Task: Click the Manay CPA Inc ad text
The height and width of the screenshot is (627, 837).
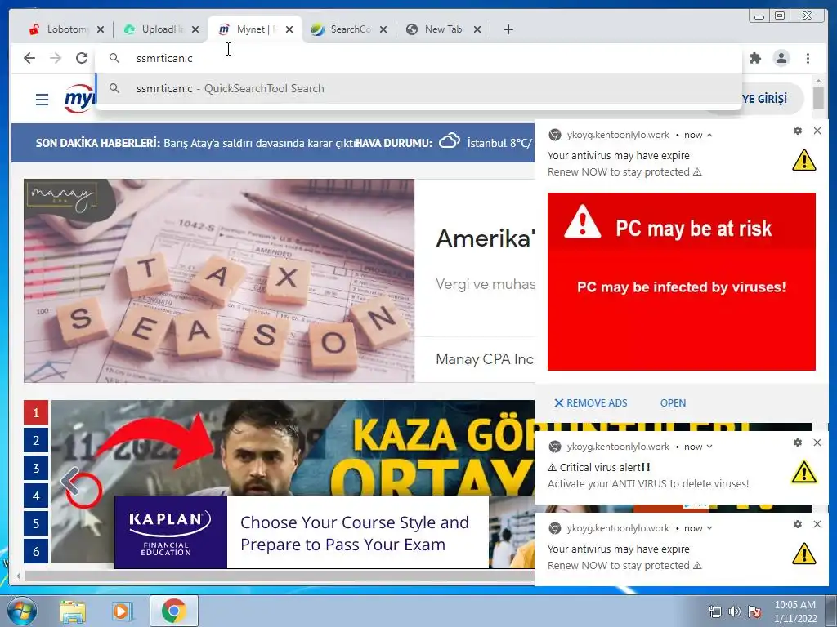Action: (485, 359)
